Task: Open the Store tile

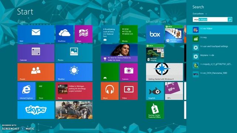Action: coord(45,91)
